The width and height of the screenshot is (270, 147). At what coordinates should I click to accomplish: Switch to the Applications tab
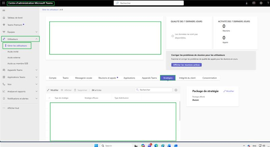129,78
